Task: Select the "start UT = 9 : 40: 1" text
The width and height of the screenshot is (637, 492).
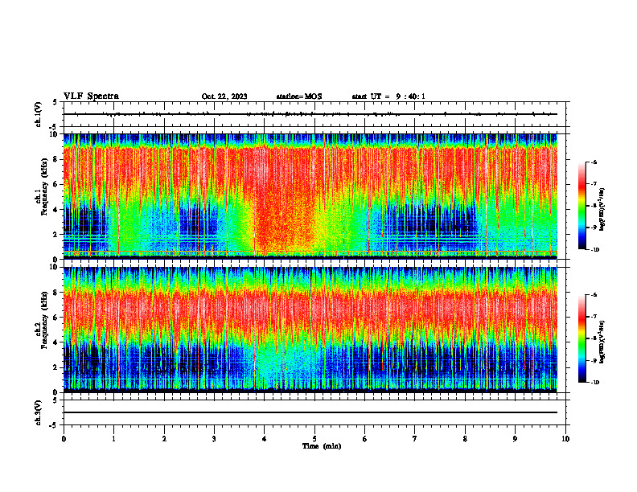Action: pos(388,96)
